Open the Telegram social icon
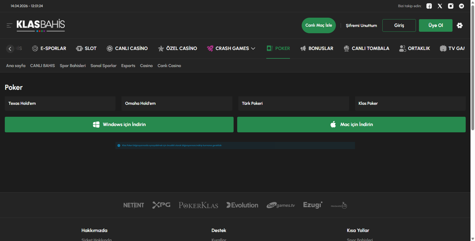 [462, 6]
